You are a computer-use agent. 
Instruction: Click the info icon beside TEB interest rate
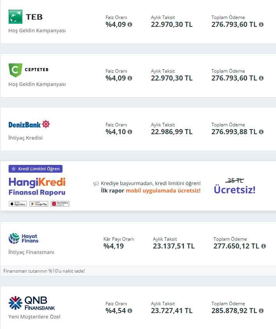pyautogui.click(x=130, y=24)
